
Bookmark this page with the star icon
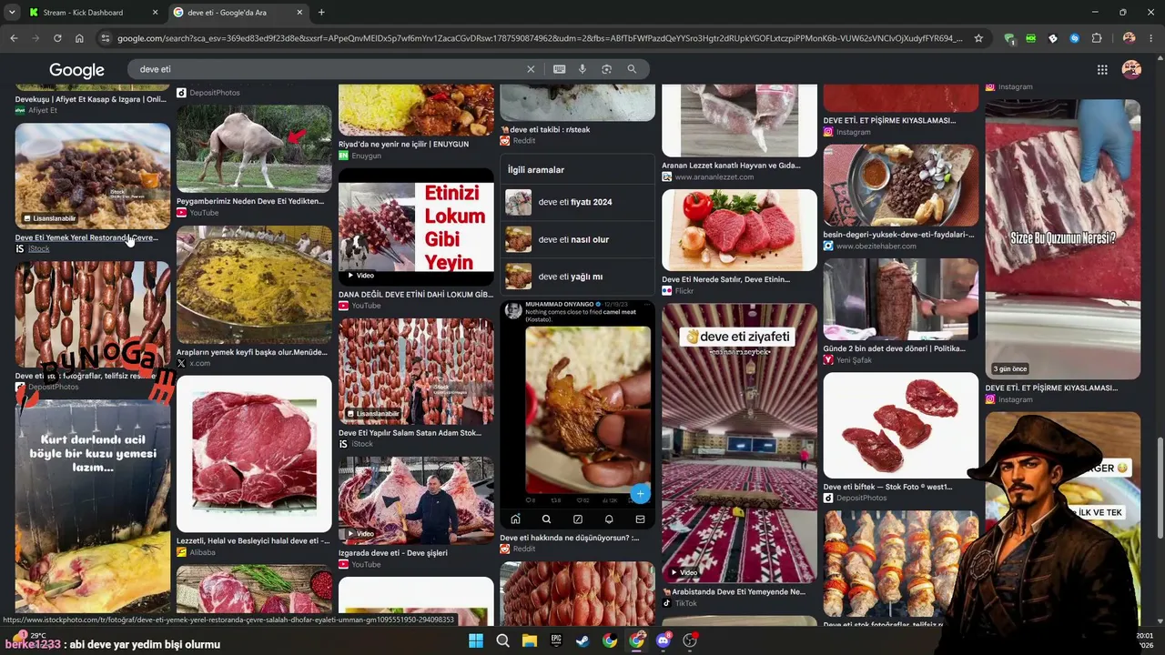978,38
